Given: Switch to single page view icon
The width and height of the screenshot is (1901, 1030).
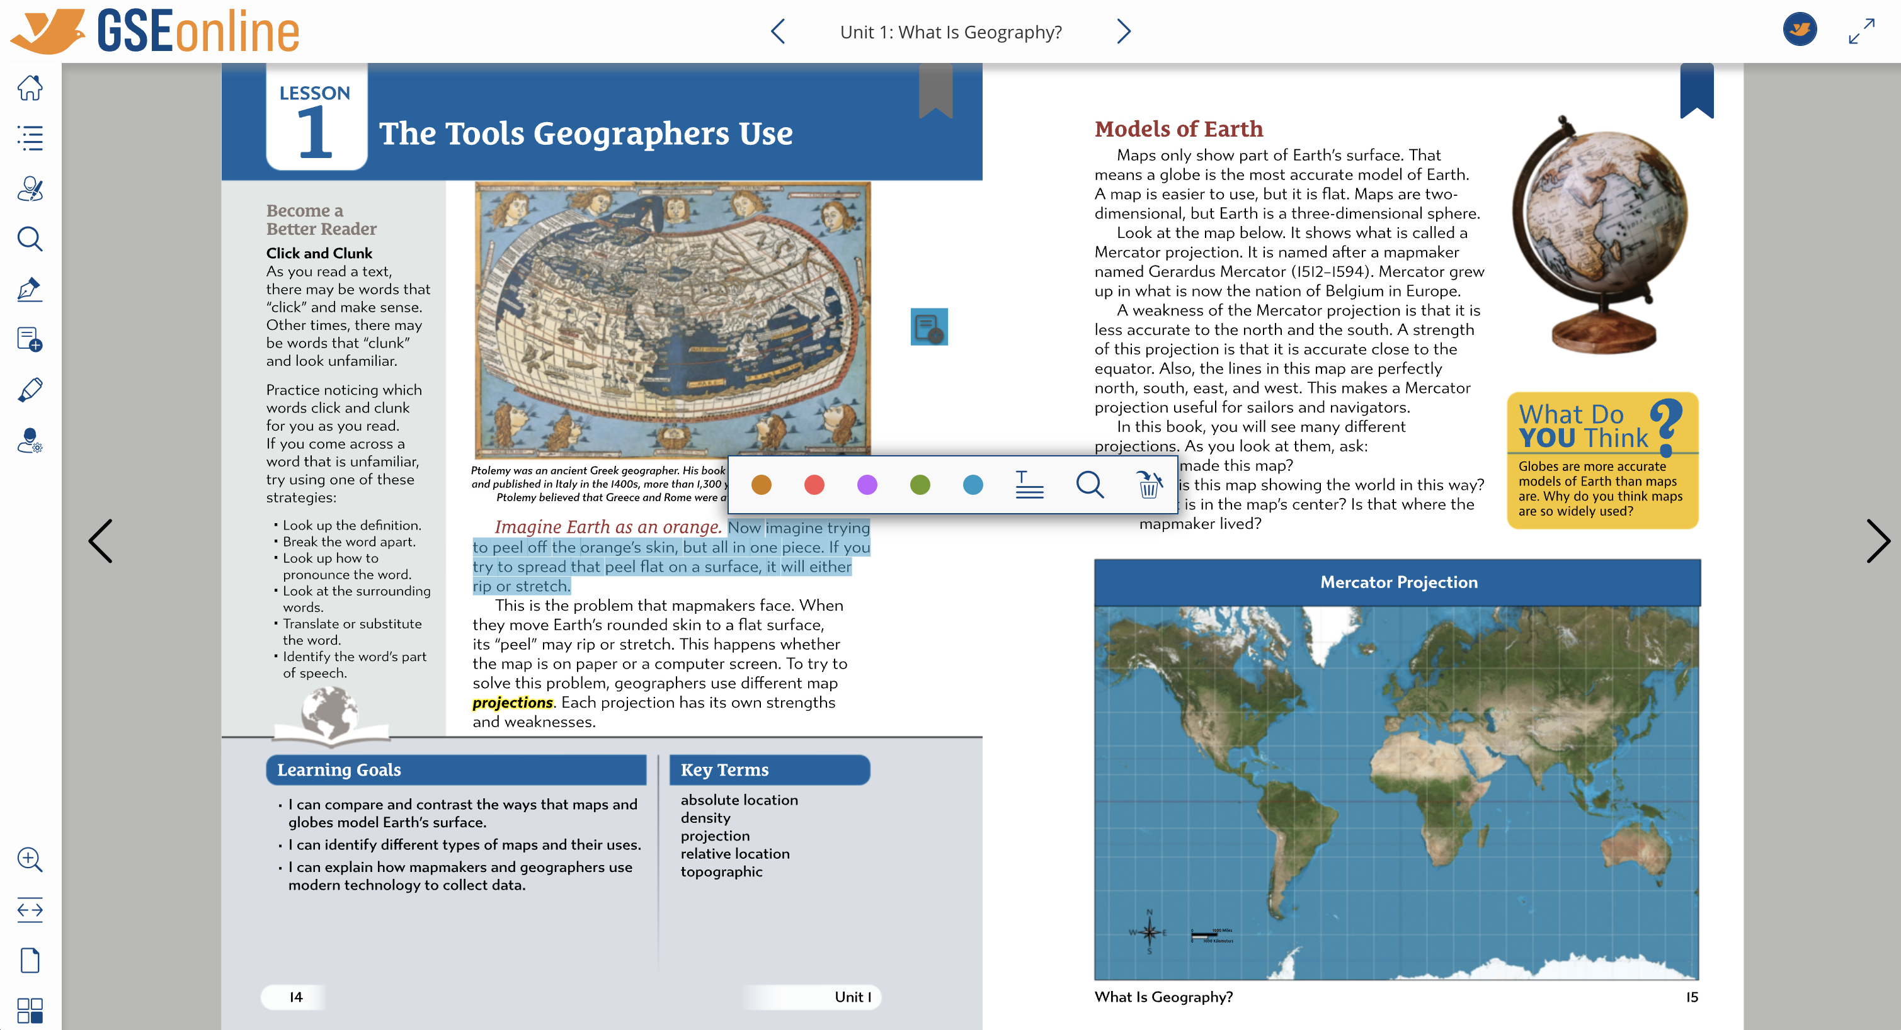Looking at the screenshot, I should pos(30,961).
